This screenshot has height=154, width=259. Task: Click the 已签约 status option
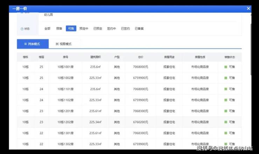click(x=125, y=29)
